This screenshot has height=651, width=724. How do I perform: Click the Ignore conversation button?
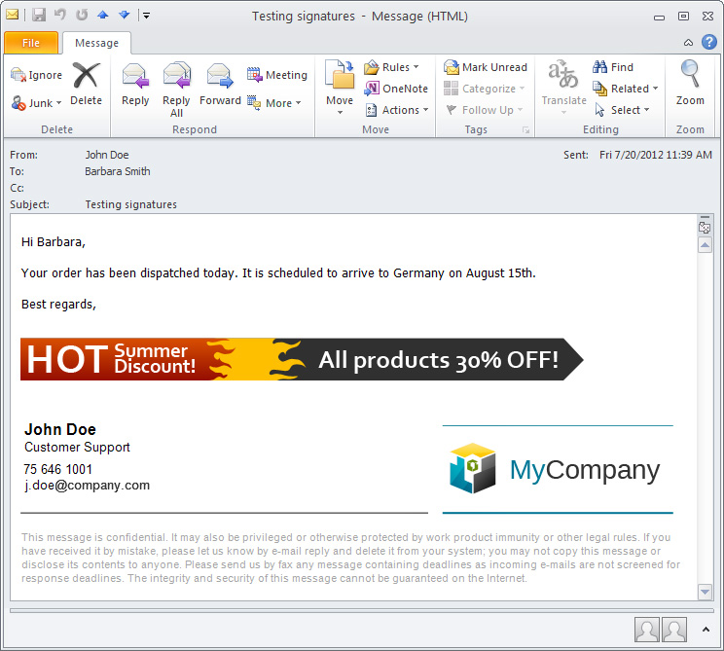point(36,75)
